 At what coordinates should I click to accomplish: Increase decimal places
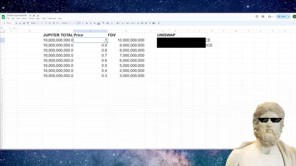tap(54, 23)
